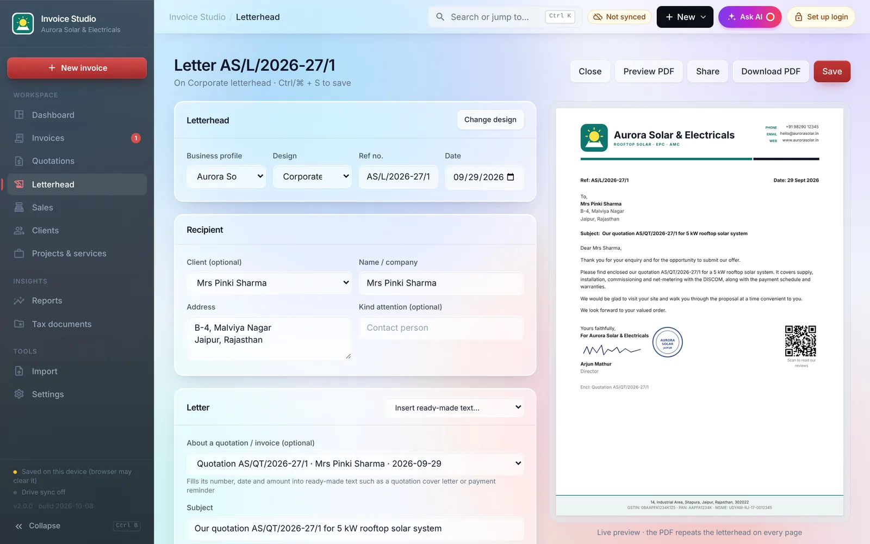Image resolution: width=870 pixels, height=544 pixels.
Task: Open the Quotations sidebar icon
Action: 19,161
